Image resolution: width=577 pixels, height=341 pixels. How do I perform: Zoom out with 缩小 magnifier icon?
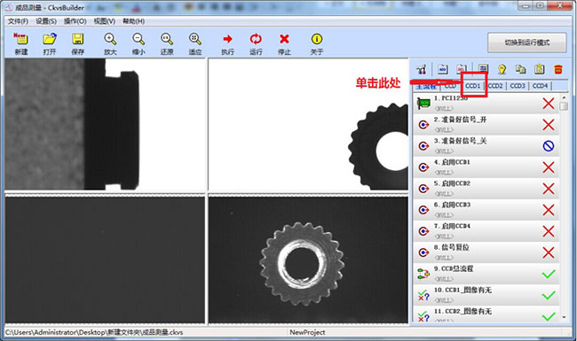coord(138,43)
